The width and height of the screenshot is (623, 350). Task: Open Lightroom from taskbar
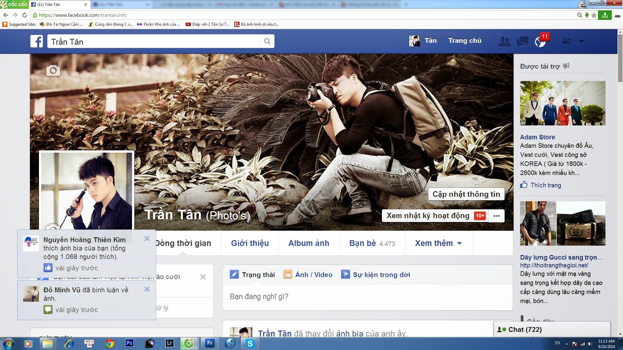pos(169,343)
